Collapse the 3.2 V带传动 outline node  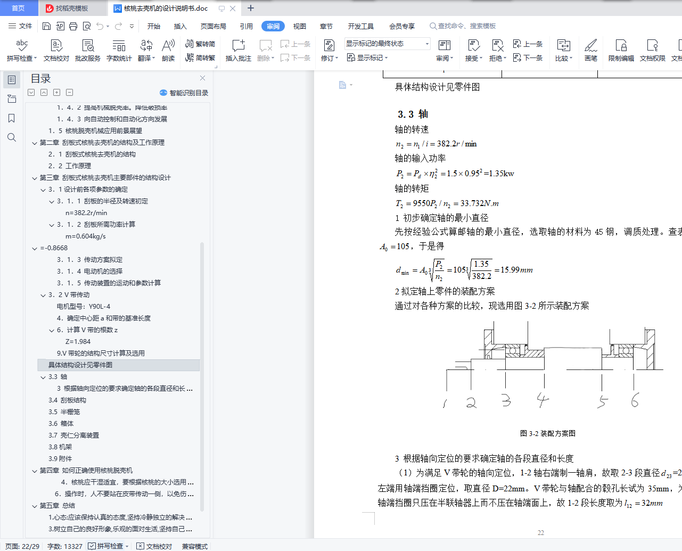(43, 295)
